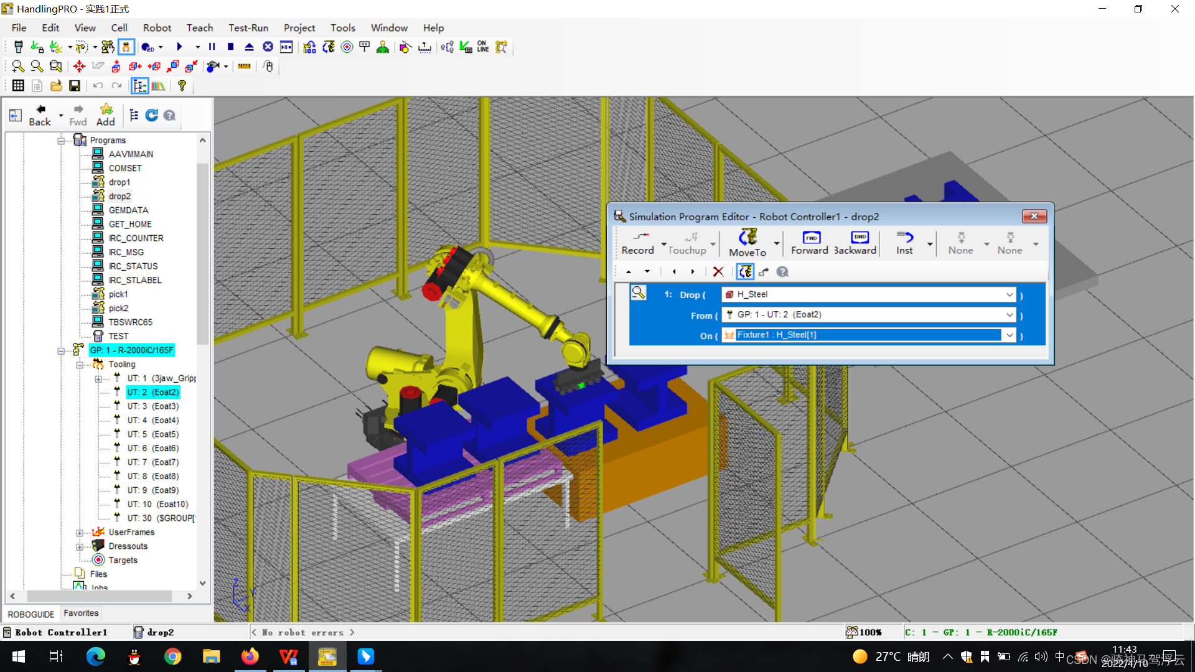The width and height of the screenshot is (1195, 672).
Task: Click the zoom out magnifier icon
Action: 37,67
